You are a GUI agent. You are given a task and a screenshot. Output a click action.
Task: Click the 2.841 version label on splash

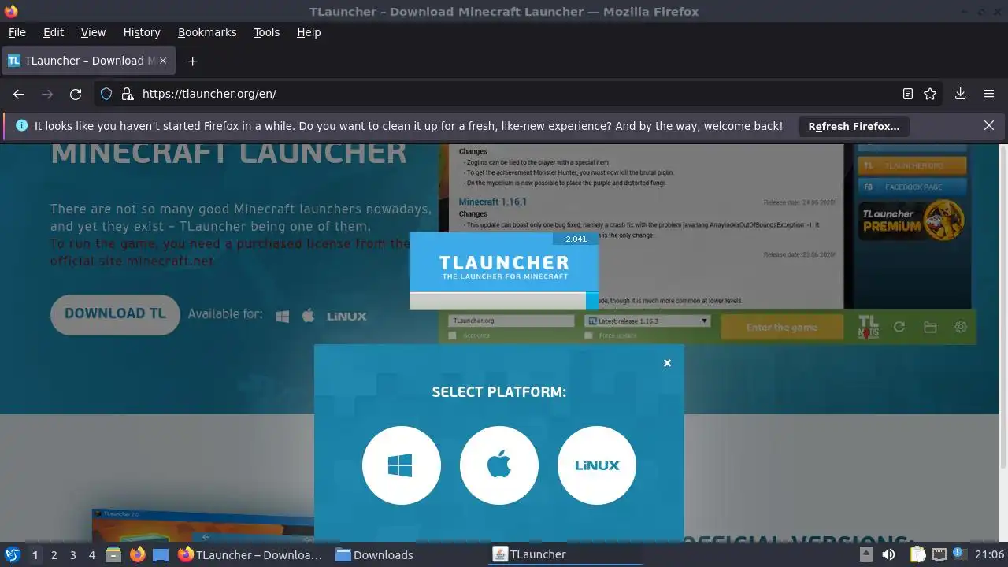576,239
